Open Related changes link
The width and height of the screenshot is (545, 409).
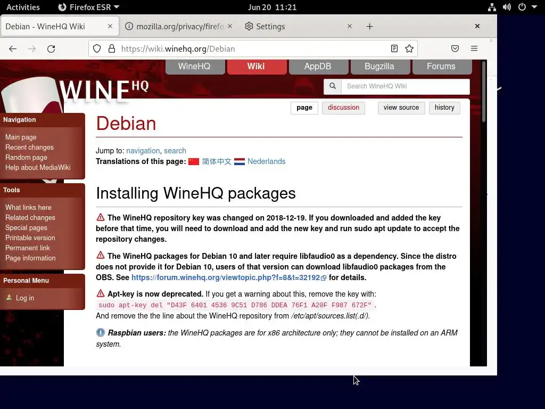(x=30, y=217)
